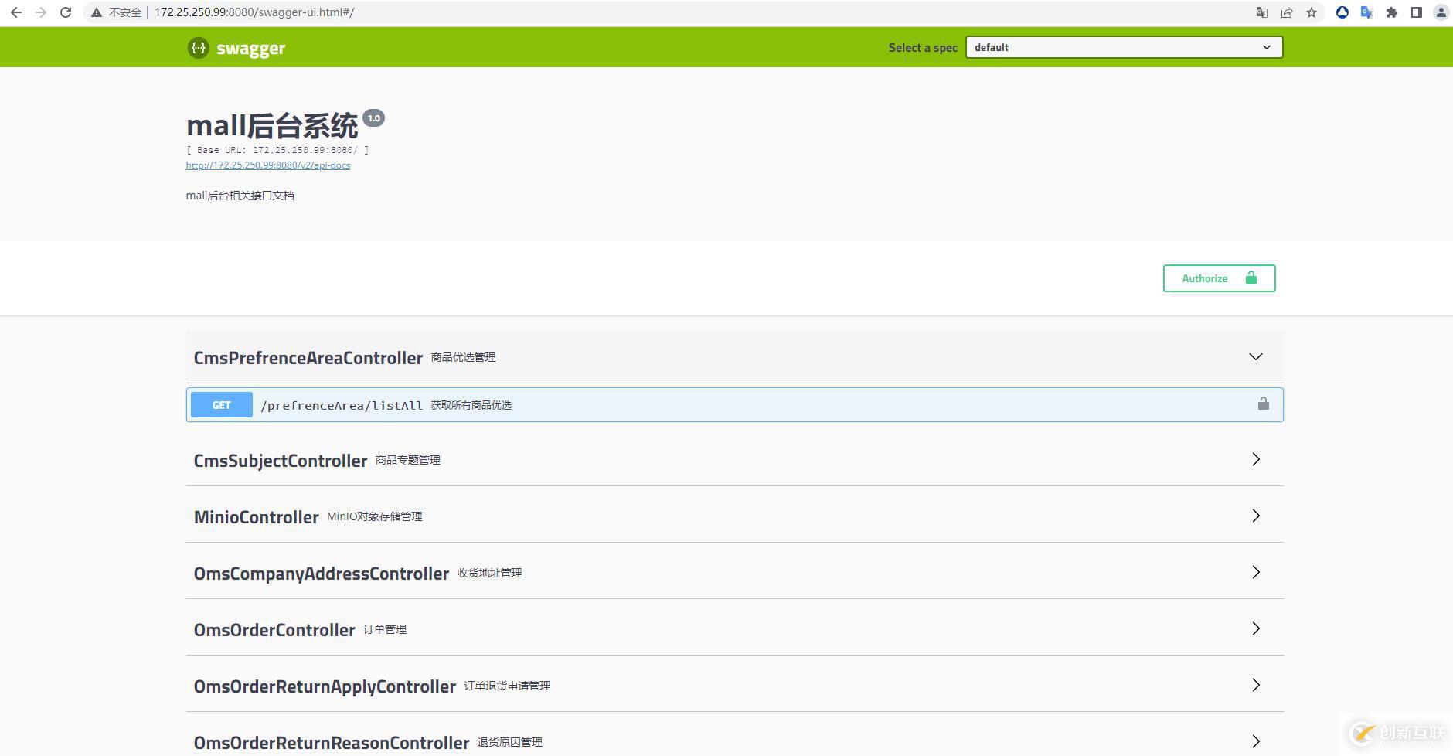The image size is (1453, 756).
Task: Click the Authorize button
Action: (x=1219, y=278)
